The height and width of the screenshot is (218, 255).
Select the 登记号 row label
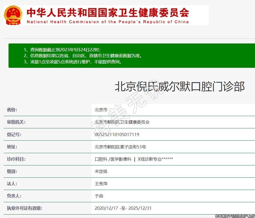[14, 134]
